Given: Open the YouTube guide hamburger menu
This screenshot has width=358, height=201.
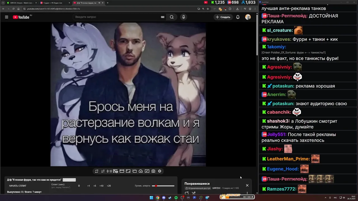Looking at the screenshot, I should pyautogui.click(x=6, y=17).
